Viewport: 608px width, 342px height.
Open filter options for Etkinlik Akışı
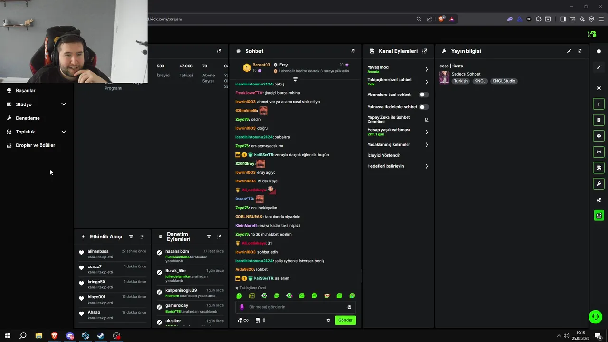pos(131,237)
